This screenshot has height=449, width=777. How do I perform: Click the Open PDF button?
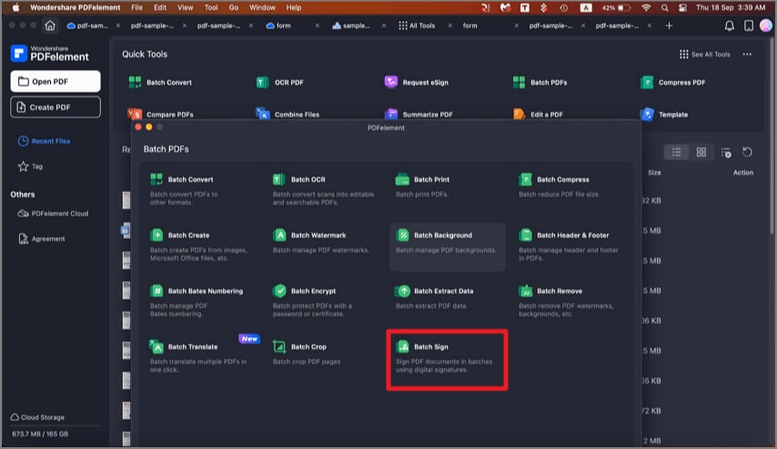(x=55, y=81)
